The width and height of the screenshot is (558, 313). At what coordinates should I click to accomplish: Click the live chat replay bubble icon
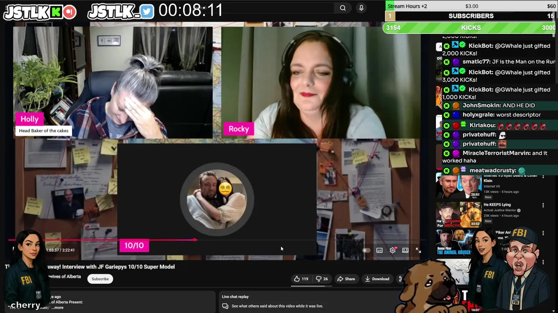[225, 306]
